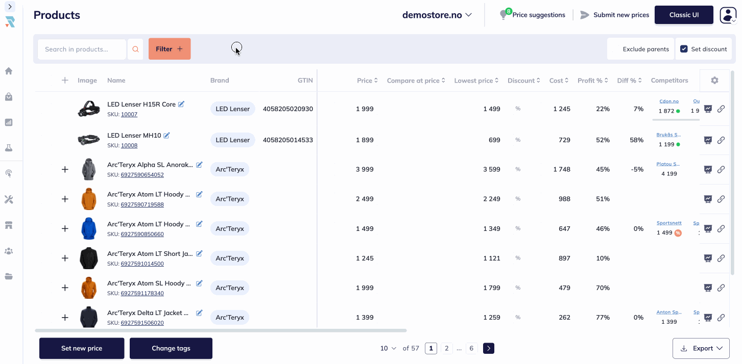
Task: Expand variants of Arc'Teryx Atom SL Hoody
Action: pos(65,288)
